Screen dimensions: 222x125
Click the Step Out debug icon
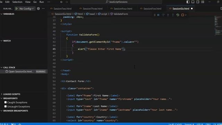(173, 15)
